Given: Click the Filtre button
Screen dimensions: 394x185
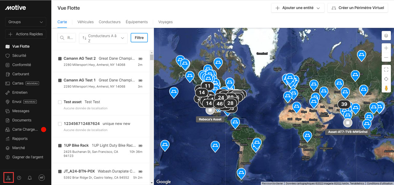Looking at the screenshot, I should [139, 38].
